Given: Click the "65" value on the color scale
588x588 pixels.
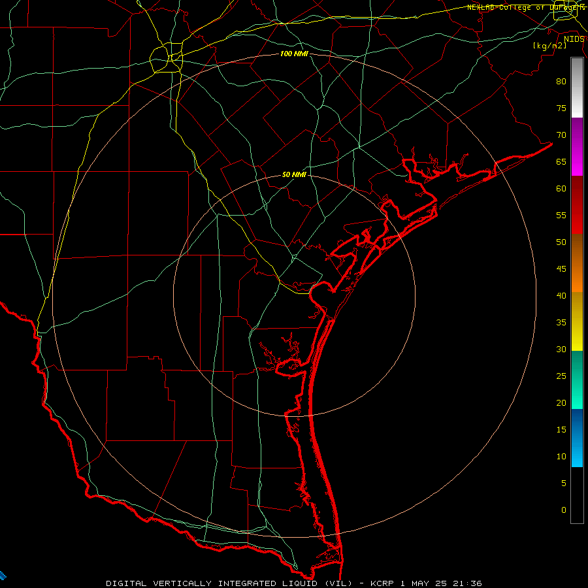Looking at the screenshot, I should 561,161.
